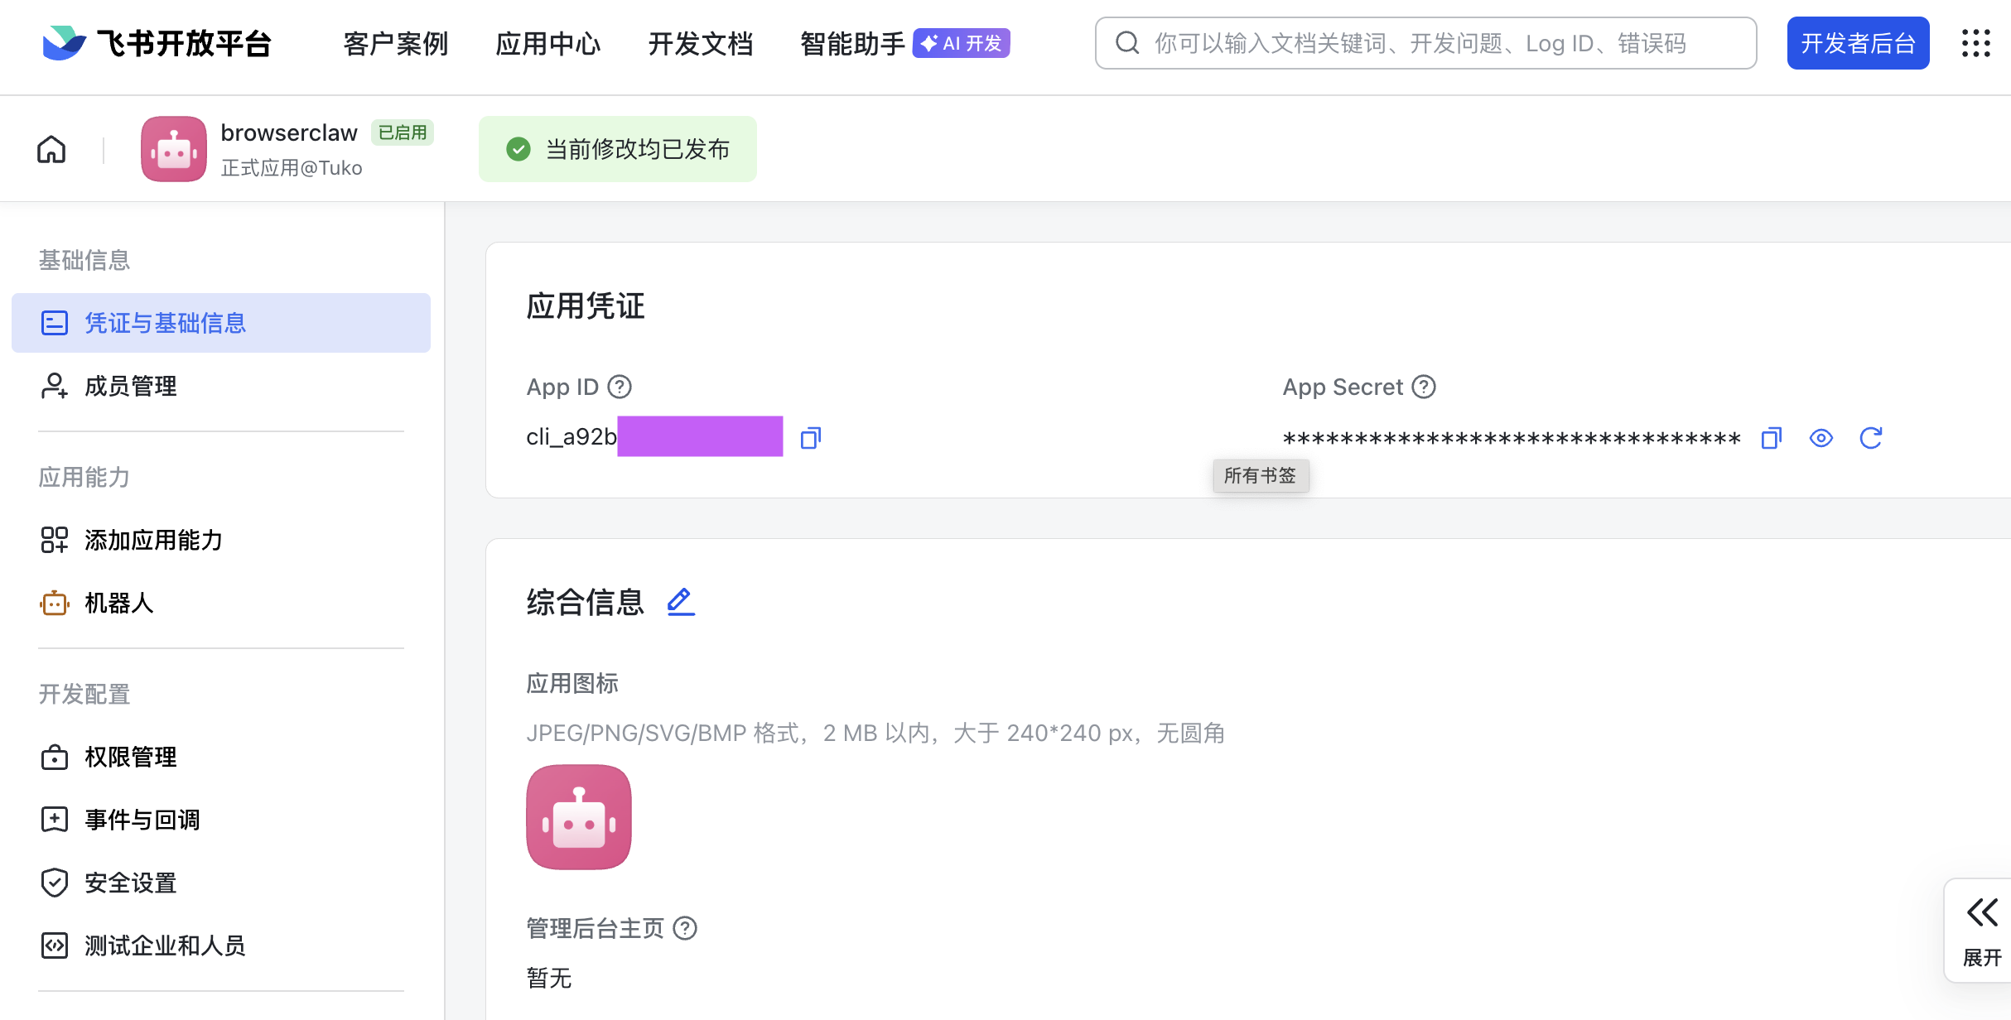This screenshot has width=2011, height=1020.
Task: Open 事件与回调 in sidebar
Action: pos(221,820)
